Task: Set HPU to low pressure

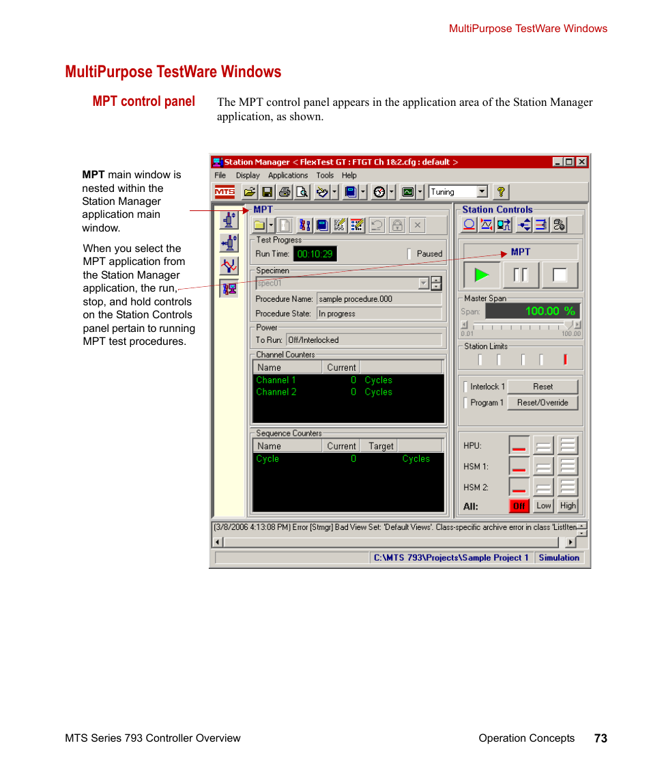Action: pyautogui.click(x=543, y=445)
